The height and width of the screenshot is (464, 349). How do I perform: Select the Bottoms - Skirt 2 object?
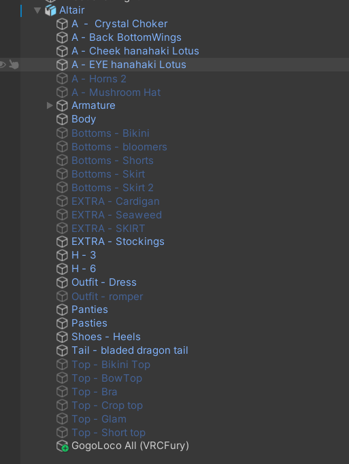[112, 188]
